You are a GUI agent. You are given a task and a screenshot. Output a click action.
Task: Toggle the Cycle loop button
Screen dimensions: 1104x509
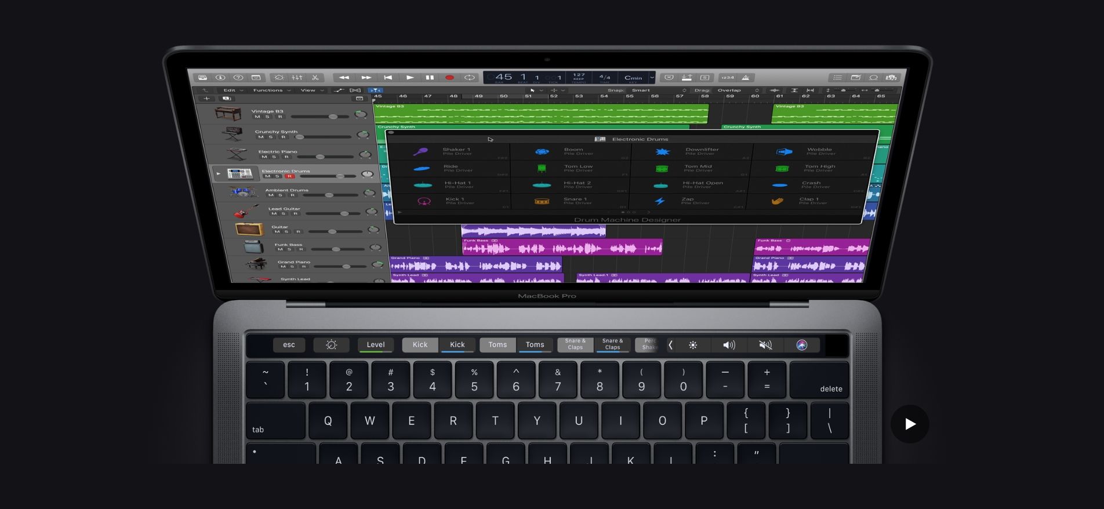(x=470, y=78)
